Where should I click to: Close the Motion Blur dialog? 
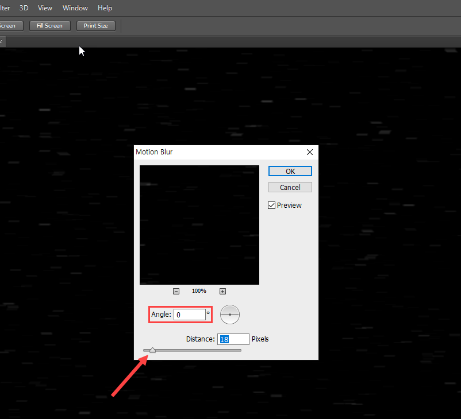(x=310, y=152)
